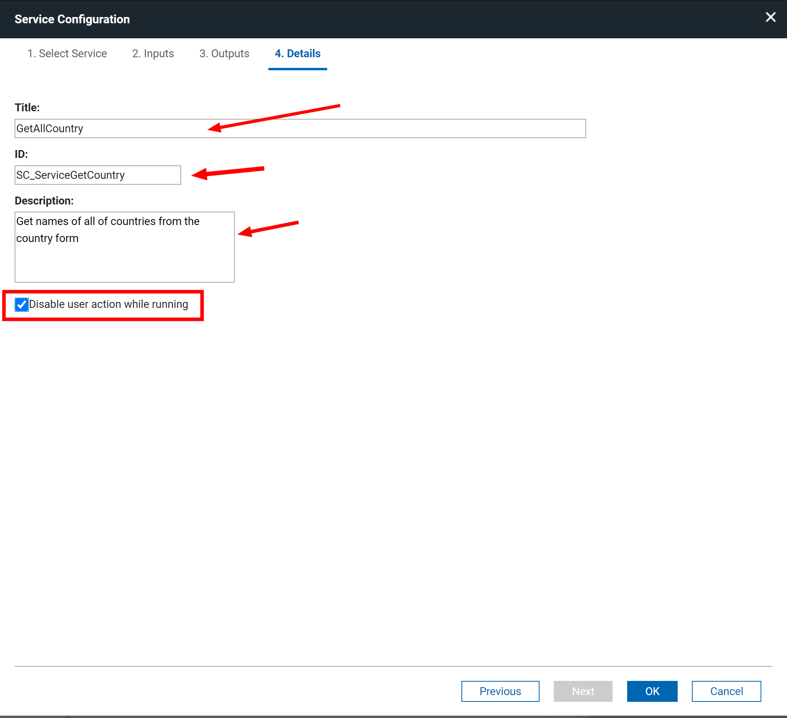Go to the Outputs tab
The image size is (787, 718).
pos(224,53)
